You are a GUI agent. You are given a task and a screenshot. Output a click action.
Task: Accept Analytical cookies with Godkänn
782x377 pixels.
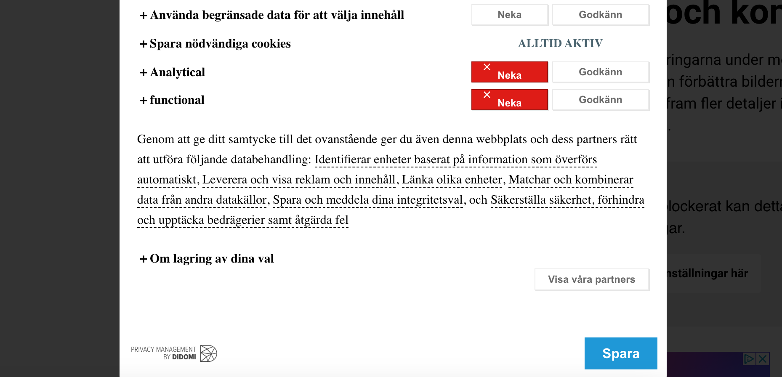coord(600,72)
